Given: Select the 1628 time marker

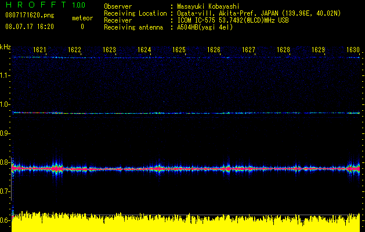Looking at the screenshot, I should 283,50.
